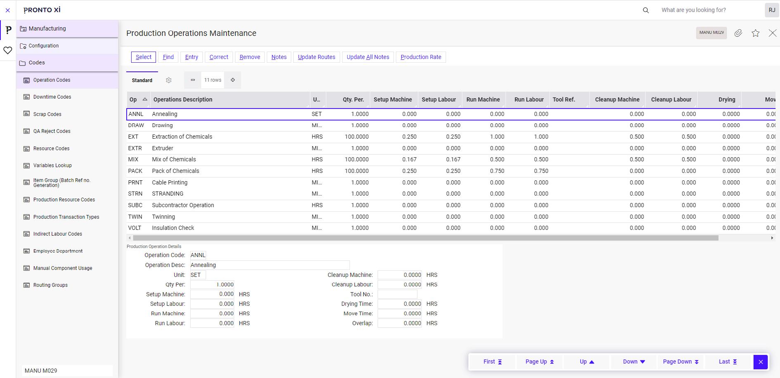780x378 pixels.
Task: Open favourites heart icon in sidebar
Action: pyautogui.click(x=8, y=50)
